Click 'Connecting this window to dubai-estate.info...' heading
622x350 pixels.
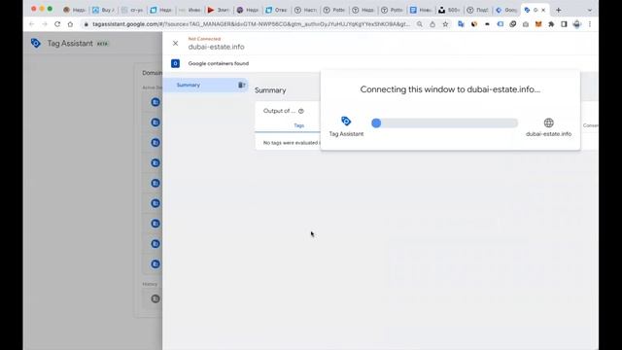coord(450,89)
